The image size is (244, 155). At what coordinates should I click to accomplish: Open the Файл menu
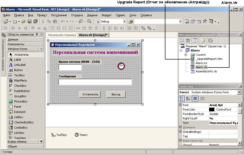tap(7, 15)
